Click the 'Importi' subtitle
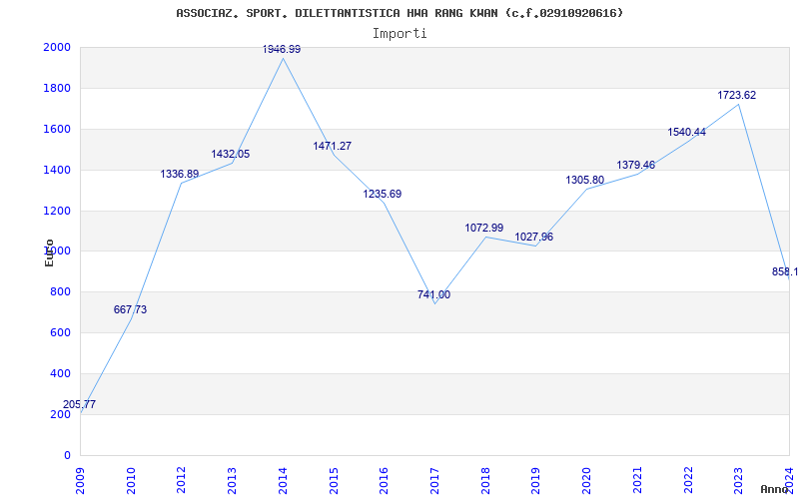Image resolution: width=799 pixels, height=499 pixels. point(399,34)
